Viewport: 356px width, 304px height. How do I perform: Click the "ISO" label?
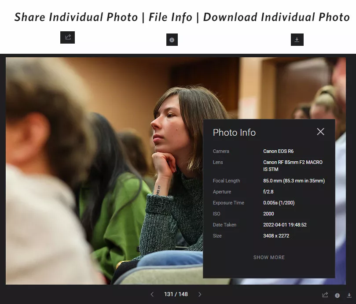click(x=217, y=214)
